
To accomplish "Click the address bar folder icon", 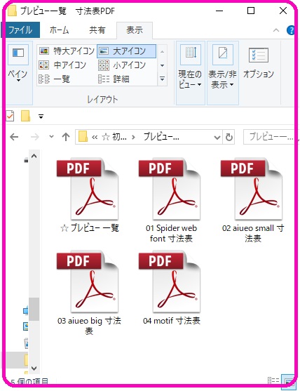I will (x=83, y=137).
